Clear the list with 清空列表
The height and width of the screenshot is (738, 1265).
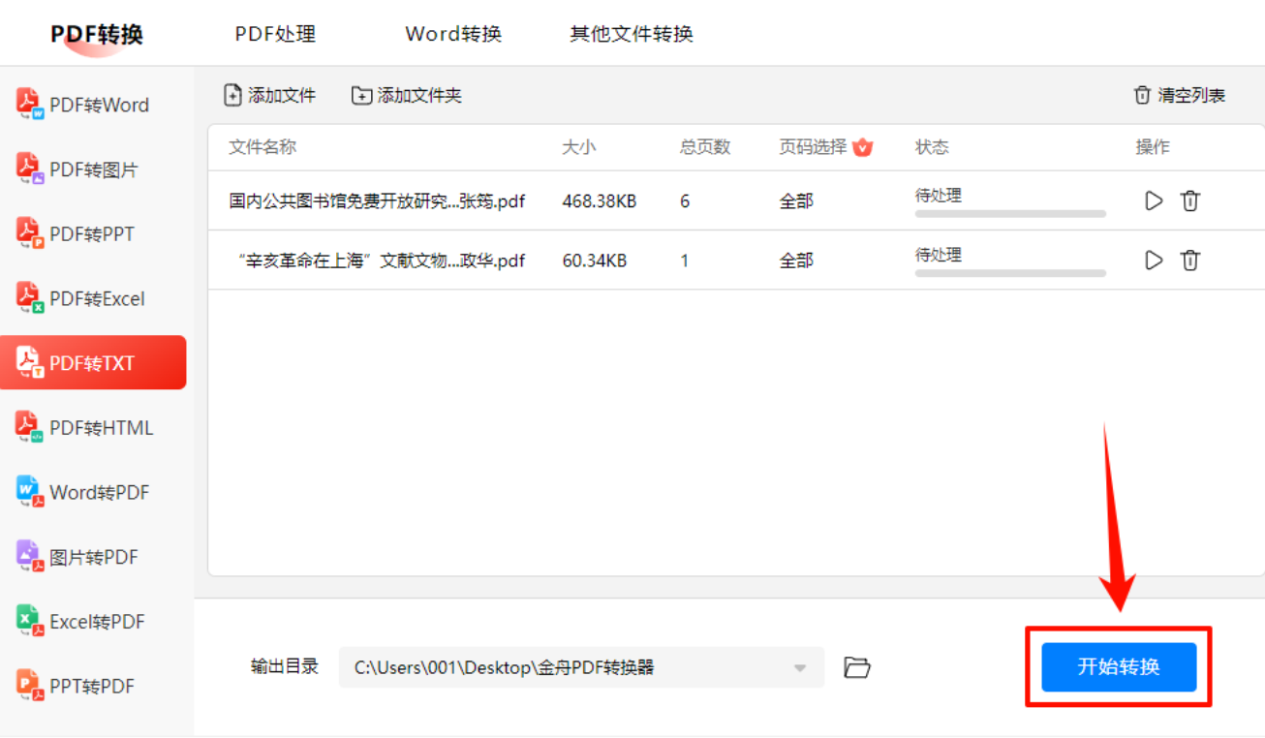pyautogui.click(x=1180, y=95)
